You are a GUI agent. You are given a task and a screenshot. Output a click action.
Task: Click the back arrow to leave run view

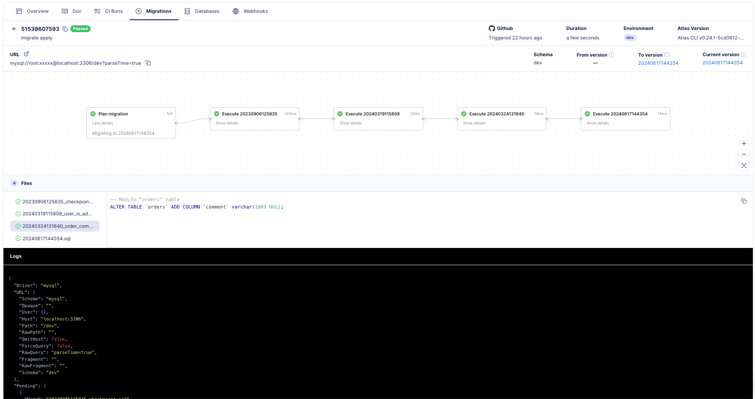14,29
